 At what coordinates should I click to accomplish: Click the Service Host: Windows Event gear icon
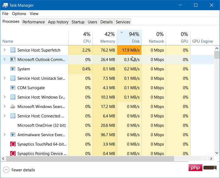point(13,97)
